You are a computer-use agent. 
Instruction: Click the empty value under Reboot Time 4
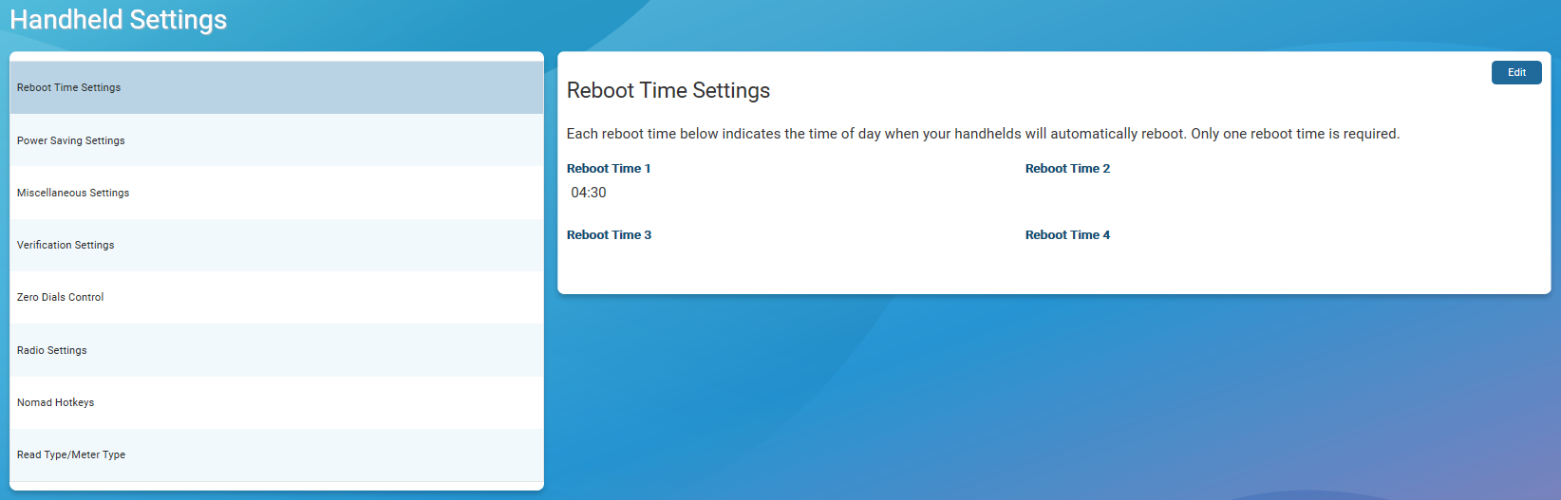(x=1067, y=259)
